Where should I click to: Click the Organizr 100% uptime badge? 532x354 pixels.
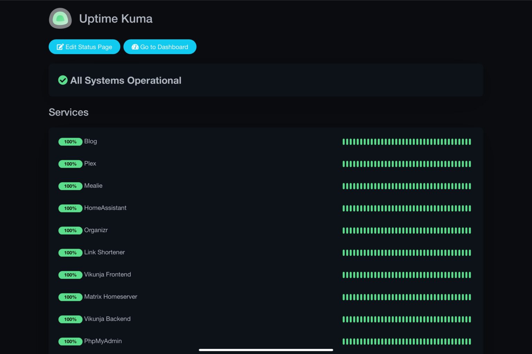pos(70,230)
